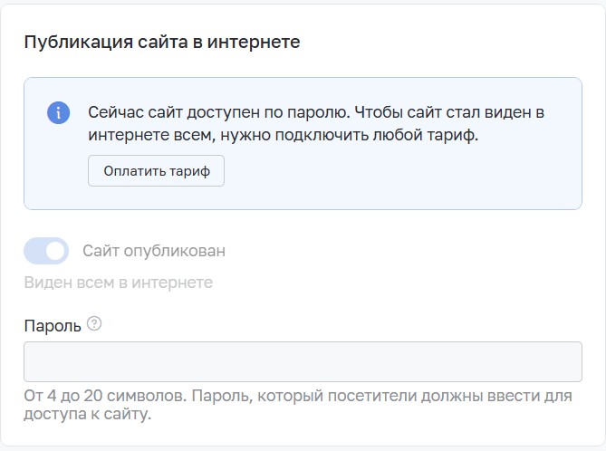Click the blue info icon in the banner

click(x=58, y=113)
